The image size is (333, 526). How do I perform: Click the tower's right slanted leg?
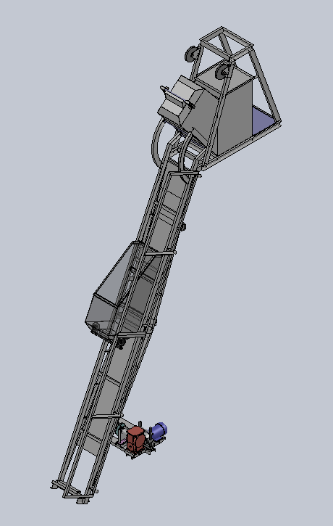[x=266, y=84]
